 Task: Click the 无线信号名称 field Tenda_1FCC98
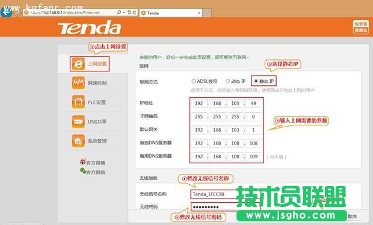[225, 194]
